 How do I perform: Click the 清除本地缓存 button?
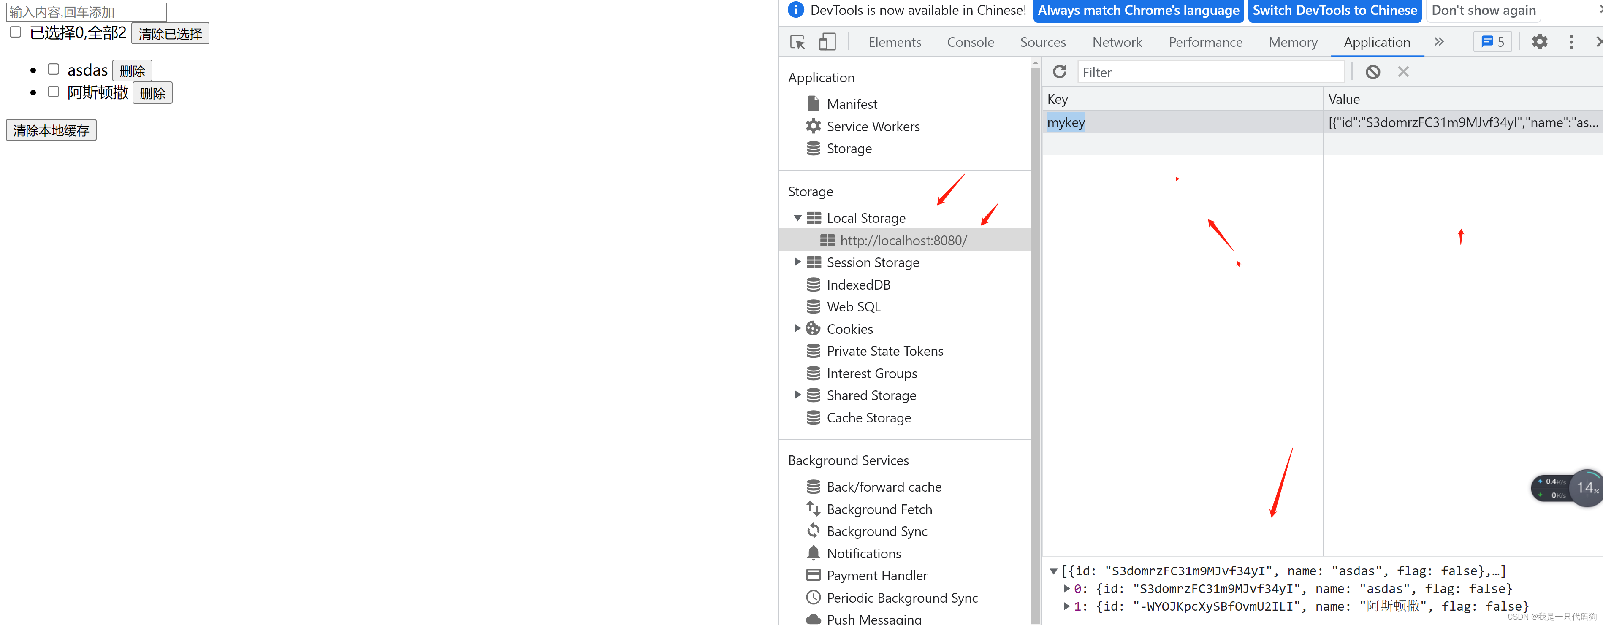pyautogui.click(x=51, y=130)
